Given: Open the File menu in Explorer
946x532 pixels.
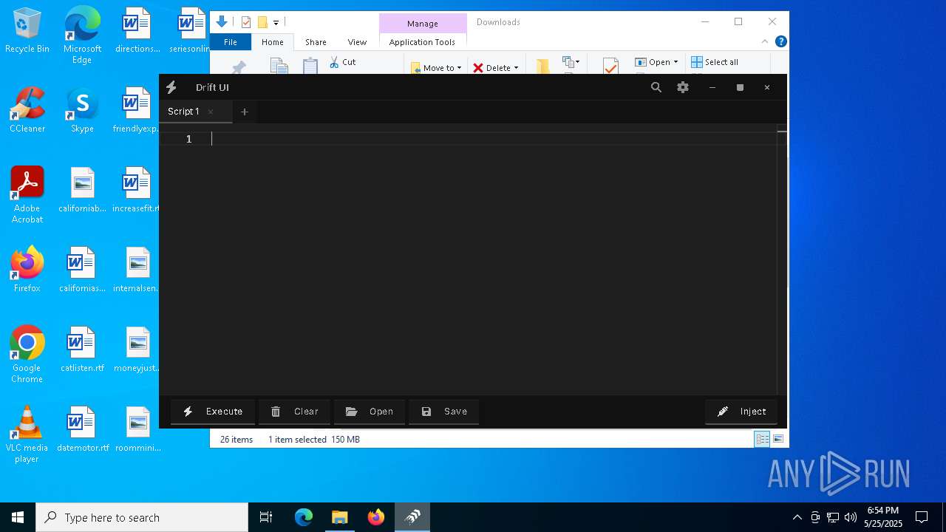Looking at the screenshot, I should [231, 42].
